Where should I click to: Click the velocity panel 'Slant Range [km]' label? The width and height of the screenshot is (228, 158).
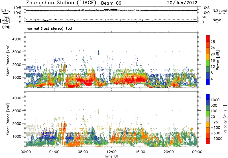pyautogui.click(x=8, y=119)
